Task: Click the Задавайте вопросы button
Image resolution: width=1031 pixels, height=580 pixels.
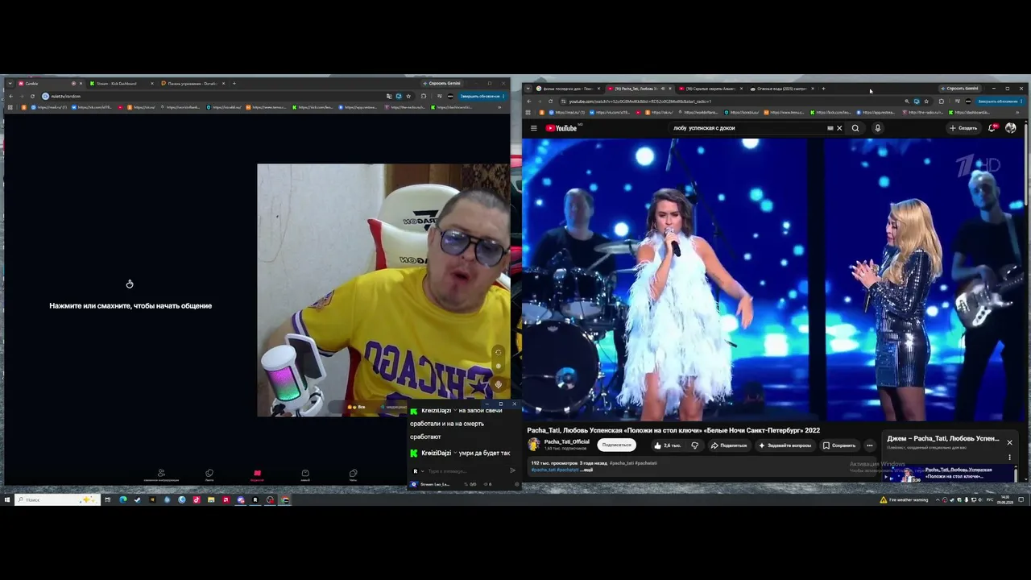Action: tap(785, 445)
